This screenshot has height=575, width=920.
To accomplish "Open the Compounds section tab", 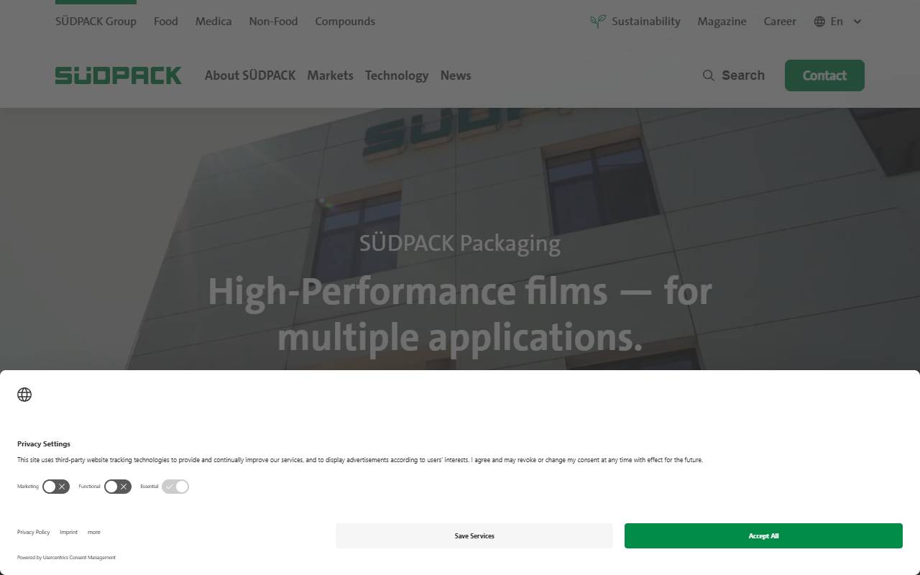I will tap(345, 22).
